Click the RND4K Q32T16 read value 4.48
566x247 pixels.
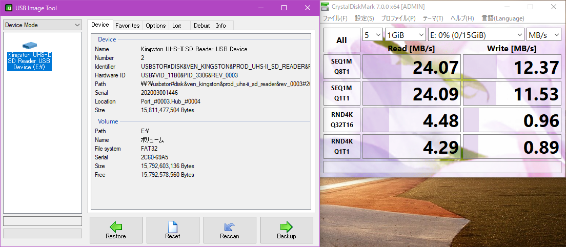412,120
